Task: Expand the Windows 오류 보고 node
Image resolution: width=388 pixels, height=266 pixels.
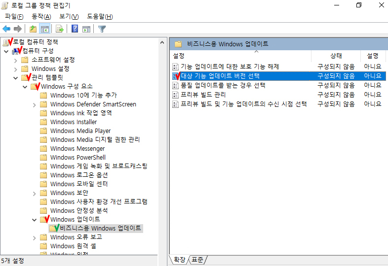Action: point(35,238)
